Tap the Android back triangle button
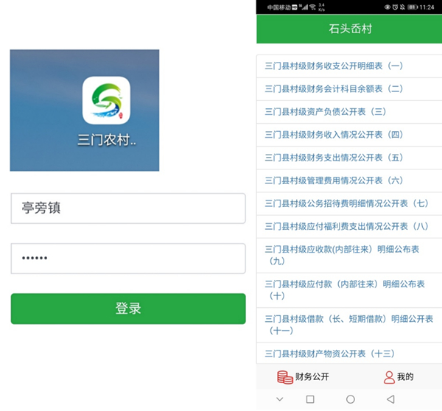 click(390, 399)
